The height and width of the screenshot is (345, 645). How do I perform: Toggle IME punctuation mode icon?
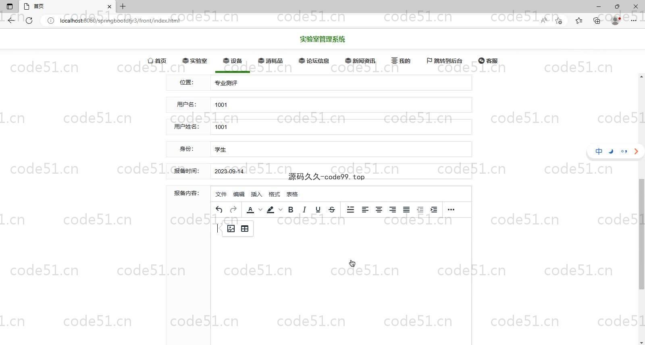coord(624,152)
